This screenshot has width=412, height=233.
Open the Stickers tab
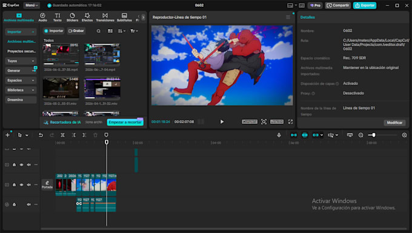[72, 17]
